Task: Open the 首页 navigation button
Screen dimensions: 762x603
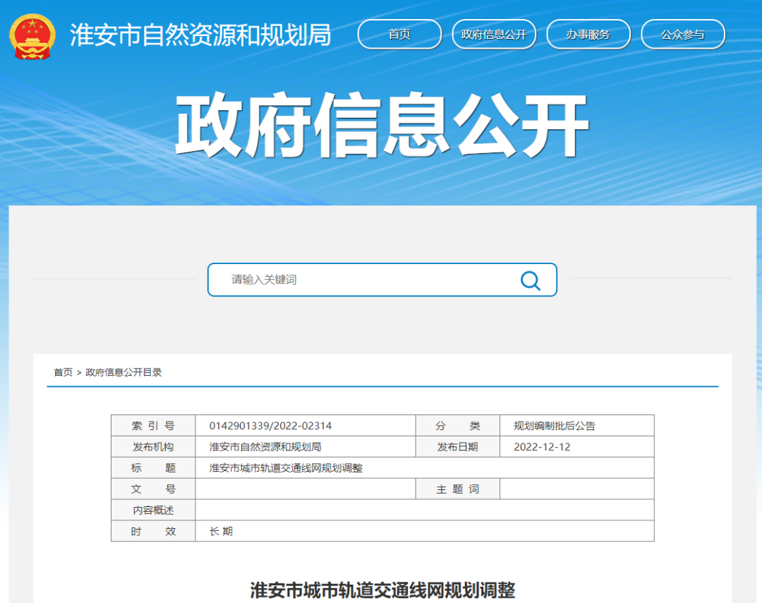Action: pyautogui.click(x=399, y=34)
